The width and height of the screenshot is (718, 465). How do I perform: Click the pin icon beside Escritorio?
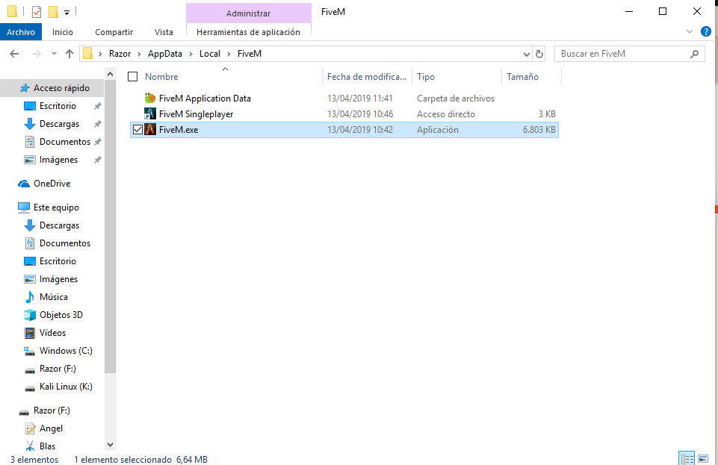point(98,106)
